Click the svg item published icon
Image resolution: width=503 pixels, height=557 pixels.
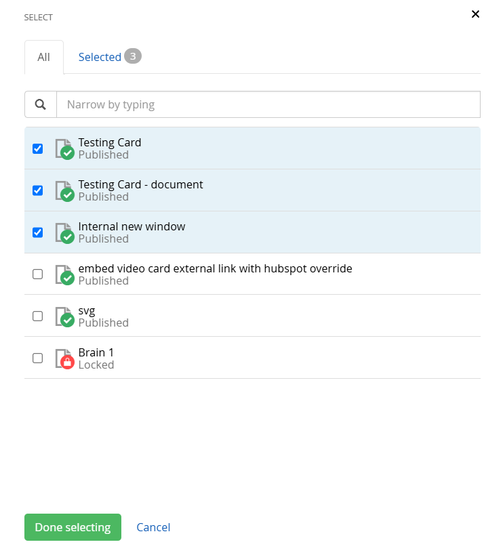[x=67, y=321]
